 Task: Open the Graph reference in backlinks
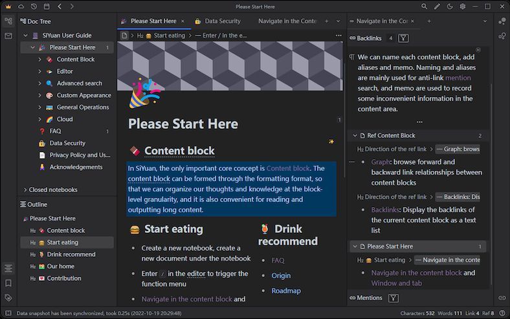380,162
